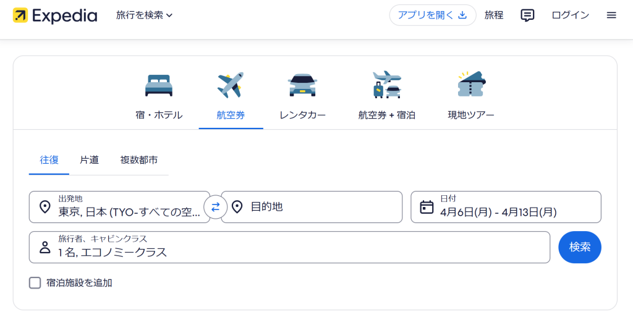The image size is (633, 312).
Task: Select the レンタカー tab
Action: coord(302,97)
